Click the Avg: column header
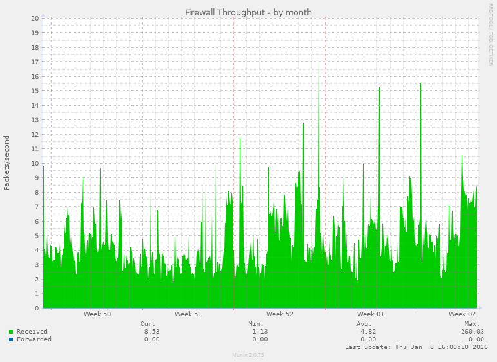497x362 pixels. (x=364, y=324)
